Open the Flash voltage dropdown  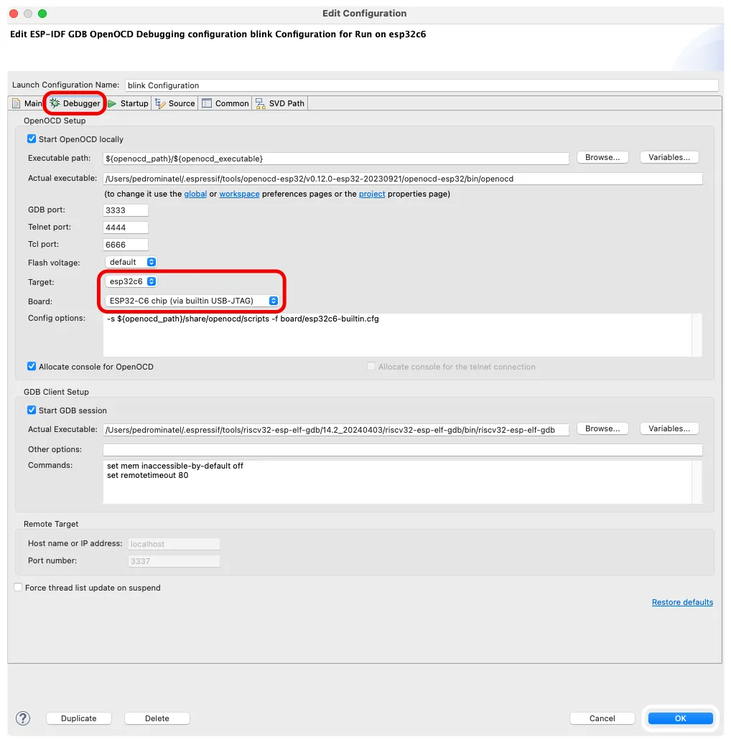pyautogui.click(x=131, y=263)
